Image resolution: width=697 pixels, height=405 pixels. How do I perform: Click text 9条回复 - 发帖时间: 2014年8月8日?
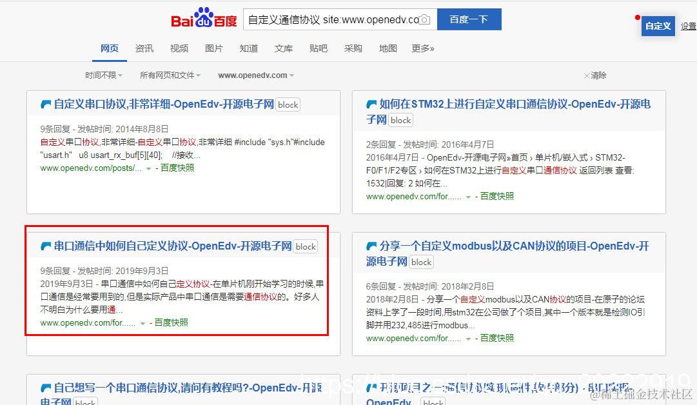[x=104, y=130]
